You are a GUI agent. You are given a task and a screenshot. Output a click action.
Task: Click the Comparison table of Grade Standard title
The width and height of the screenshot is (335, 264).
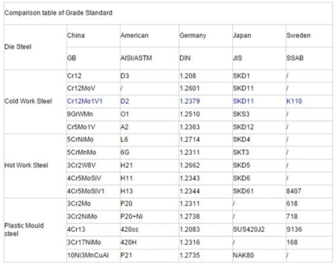coord(58,13)
